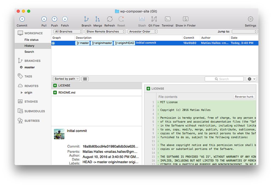This screenshot has height=186, width=273.
Task: Click the SUBMODULES icon in sidebar
Action: point(20,111)
